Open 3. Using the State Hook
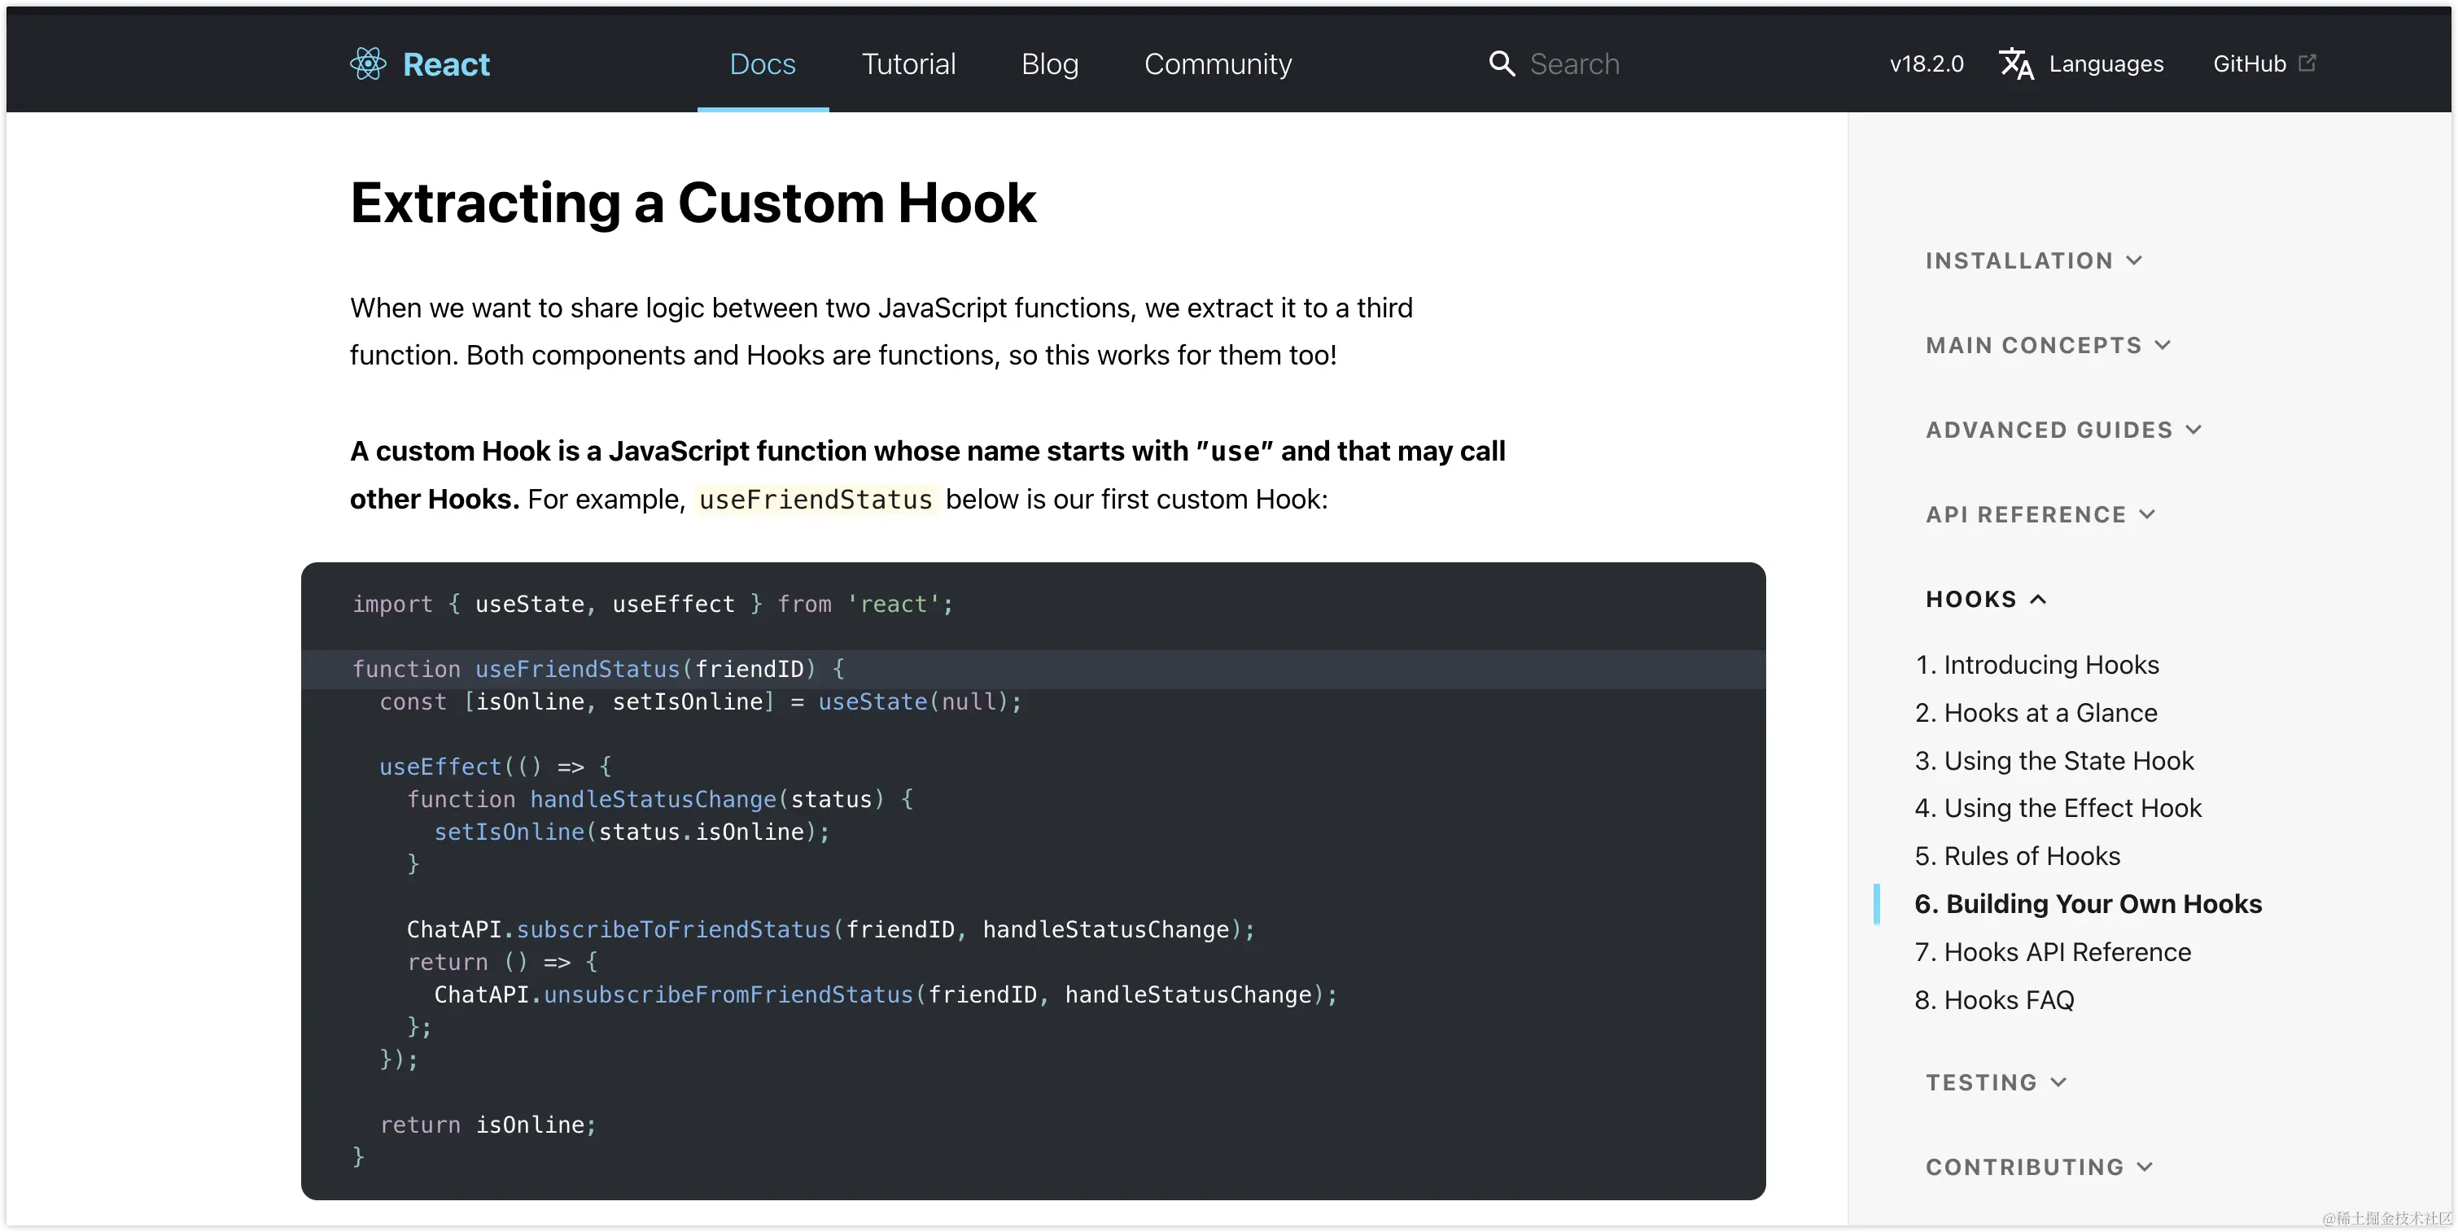 pos(2053,762)
